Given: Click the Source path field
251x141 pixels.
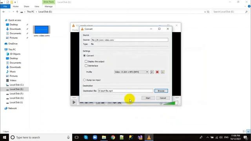Looking at the screenshot, I should tap(129, 40).
